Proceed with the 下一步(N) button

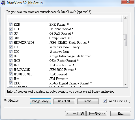[x=97, y=114]
